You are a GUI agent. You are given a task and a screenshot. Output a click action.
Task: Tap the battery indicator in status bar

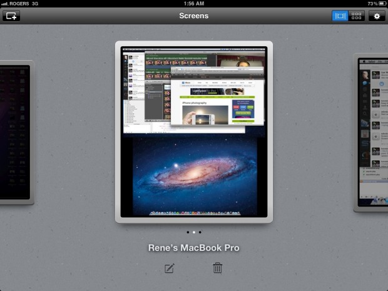[382, 4]
